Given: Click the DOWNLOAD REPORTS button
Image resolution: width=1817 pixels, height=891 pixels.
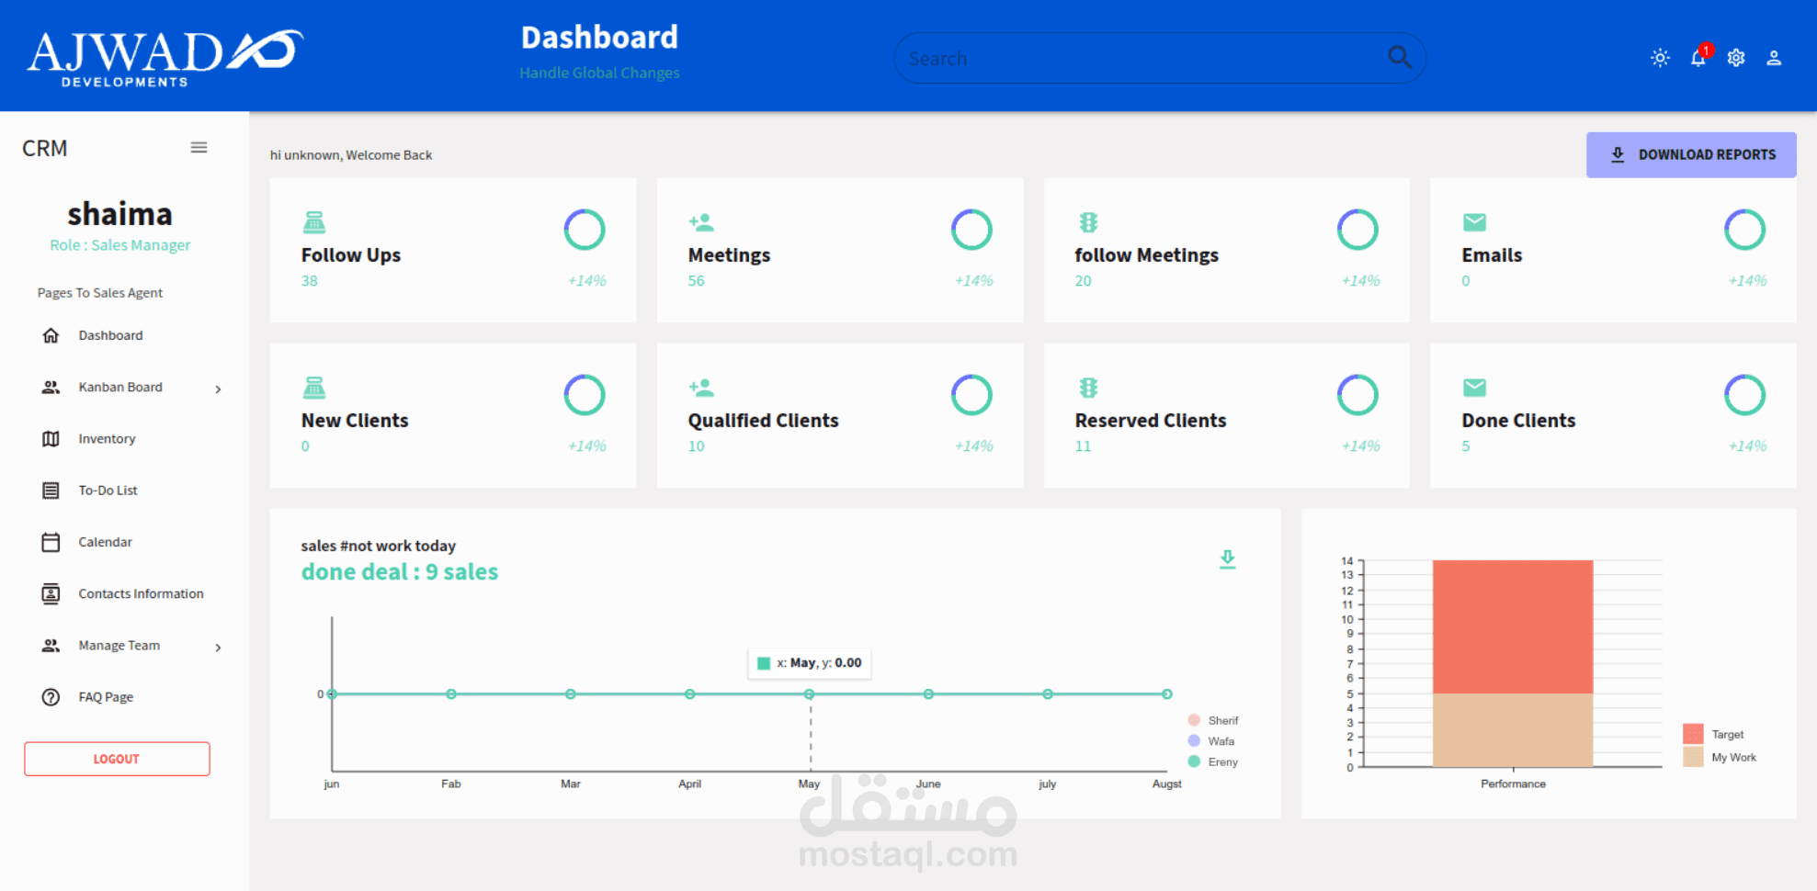Looking at the screenshot, I should 1691,154.
